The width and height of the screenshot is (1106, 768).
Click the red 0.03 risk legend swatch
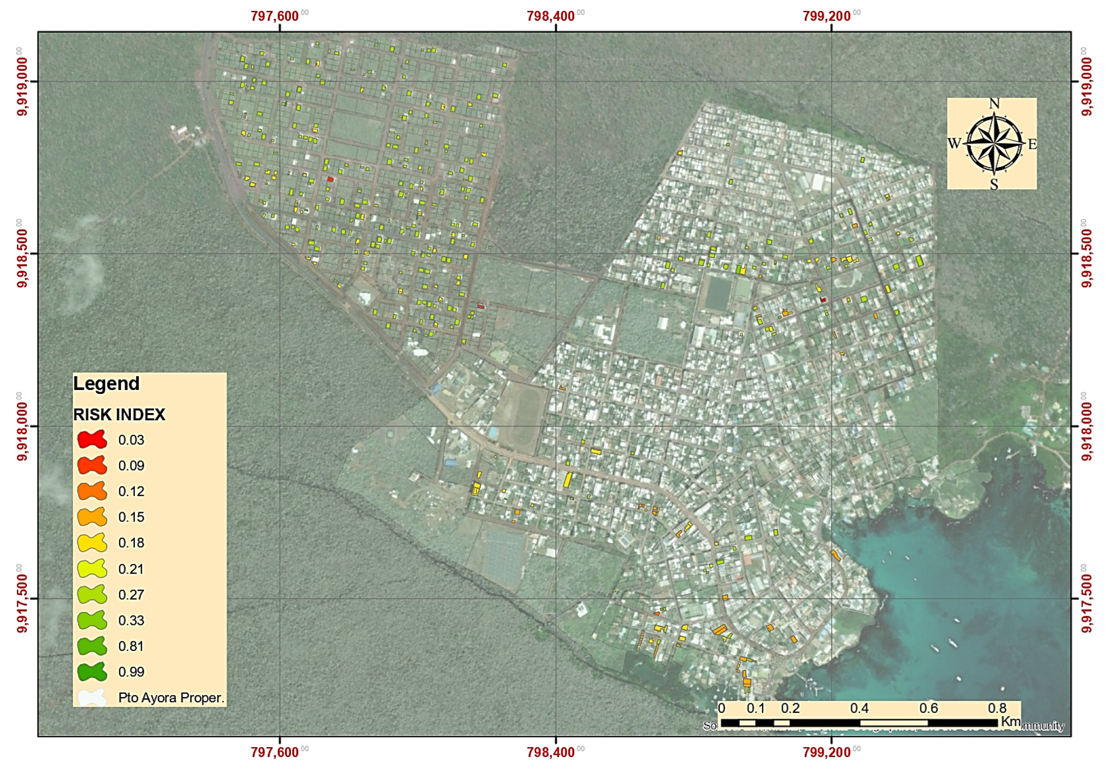pos(92,439)
